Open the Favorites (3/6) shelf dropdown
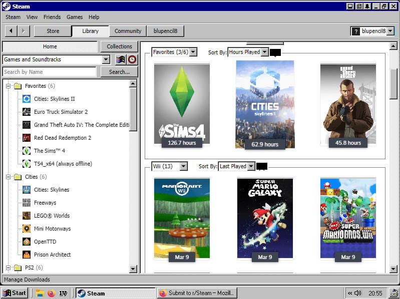 coord(193,52)
